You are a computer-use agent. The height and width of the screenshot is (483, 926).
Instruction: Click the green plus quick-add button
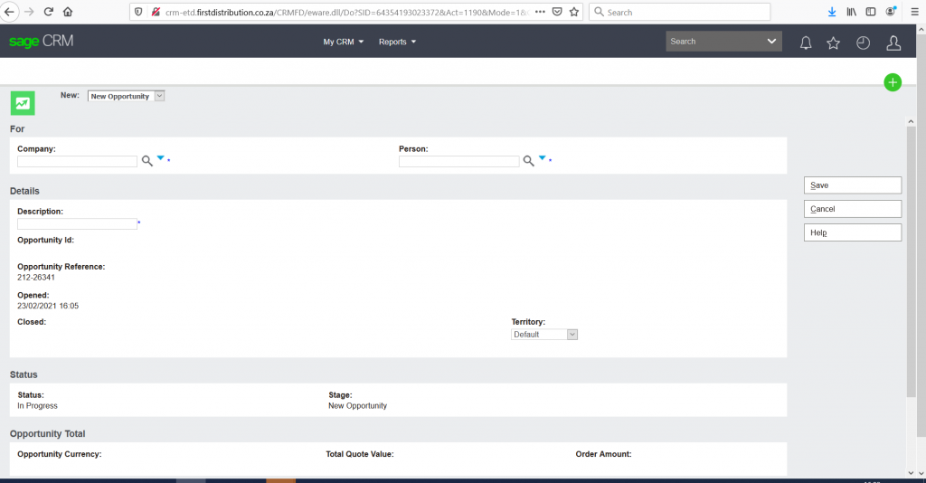point(893,82)
